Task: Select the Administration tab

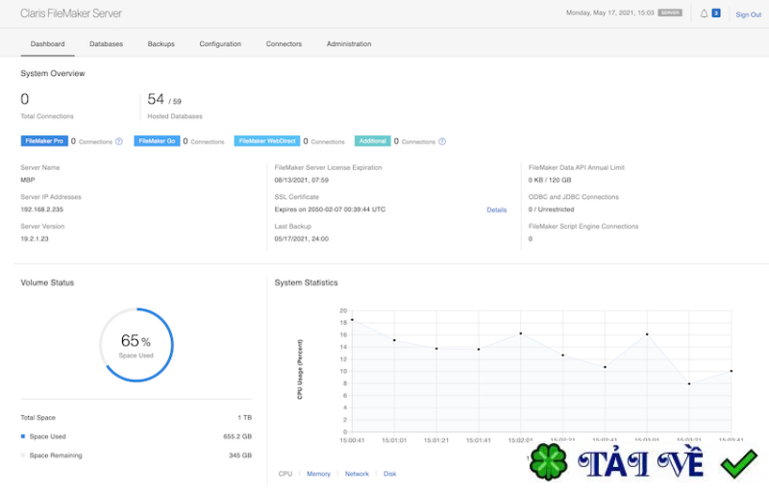Action: [x=348, y=44]
